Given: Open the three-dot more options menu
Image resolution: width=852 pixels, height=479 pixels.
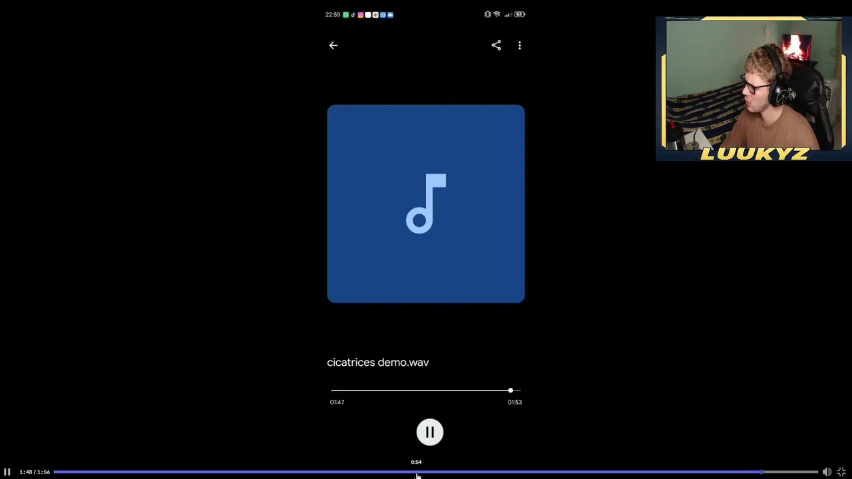Looking at the screenshot, I should pos(520,45).
